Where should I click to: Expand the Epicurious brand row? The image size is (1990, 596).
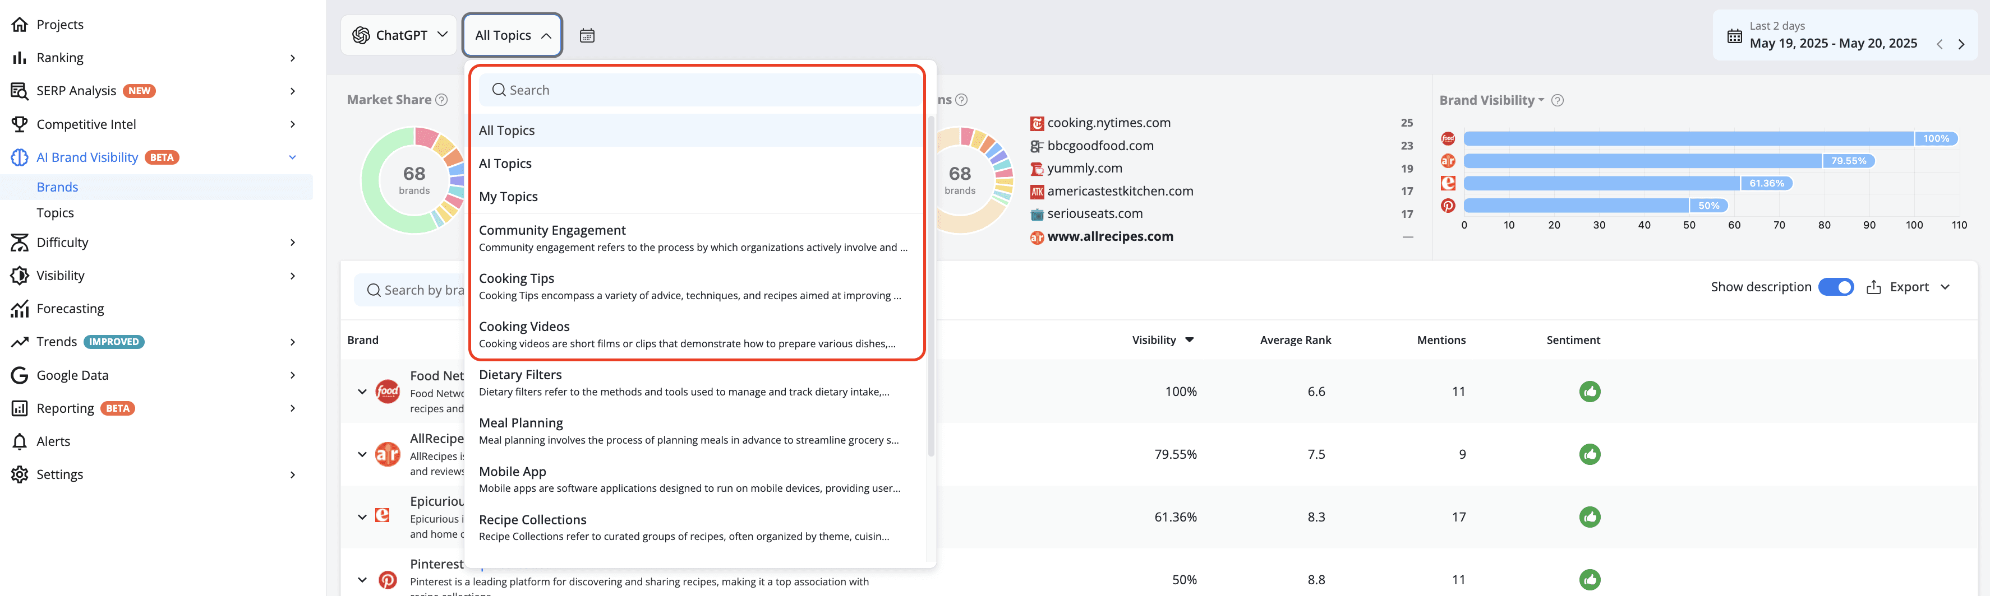pos(362,516)
